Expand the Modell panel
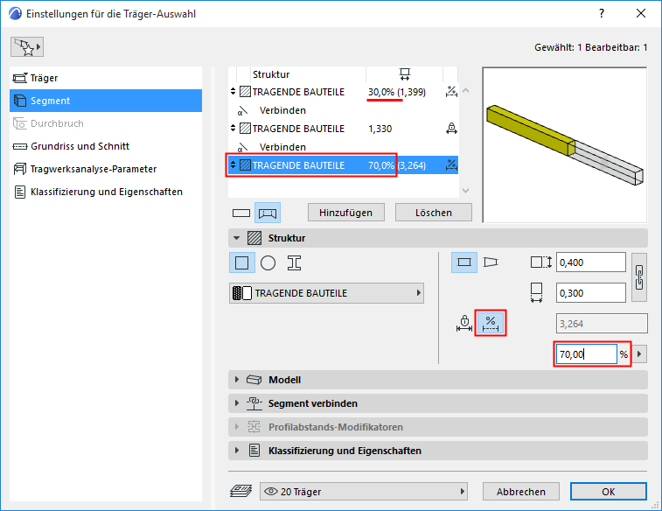The width and height of the screenshot is (662, 511). point(237,380)
